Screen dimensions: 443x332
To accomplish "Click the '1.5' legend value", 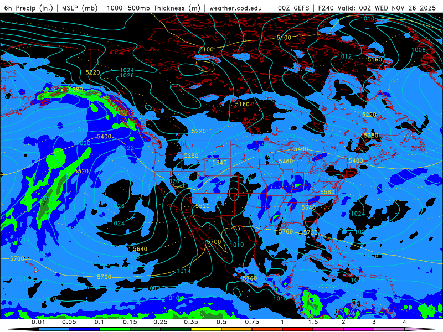I will coord(313,322).
